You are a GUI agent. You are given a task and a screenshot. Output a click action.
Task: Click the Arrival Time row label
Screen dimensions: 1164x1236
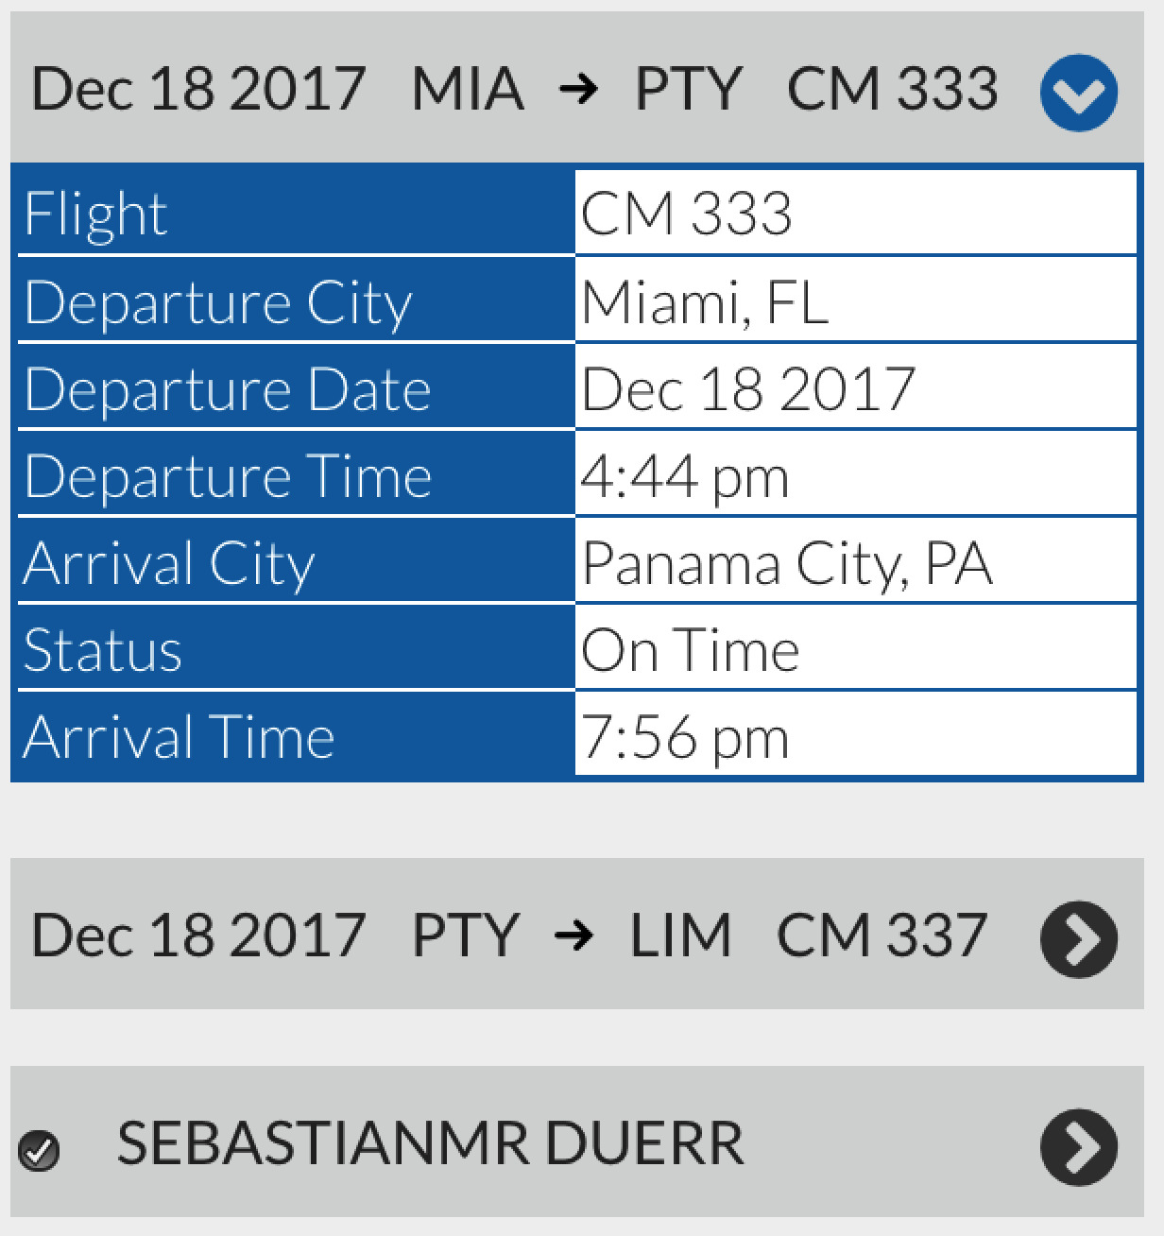point(180,737)
